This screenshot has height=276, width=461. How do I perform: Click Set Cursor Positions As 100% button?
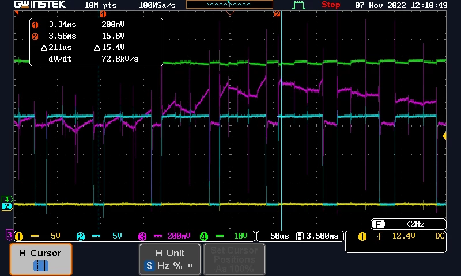click(x=235, y=259)
